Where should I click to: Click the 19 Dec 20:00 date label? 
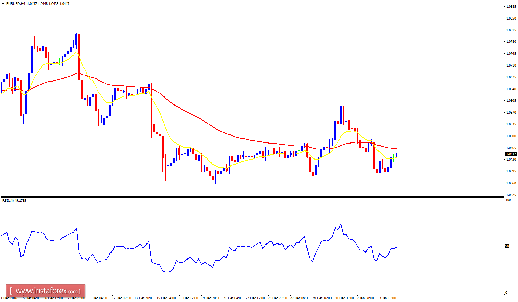point(210,299)
